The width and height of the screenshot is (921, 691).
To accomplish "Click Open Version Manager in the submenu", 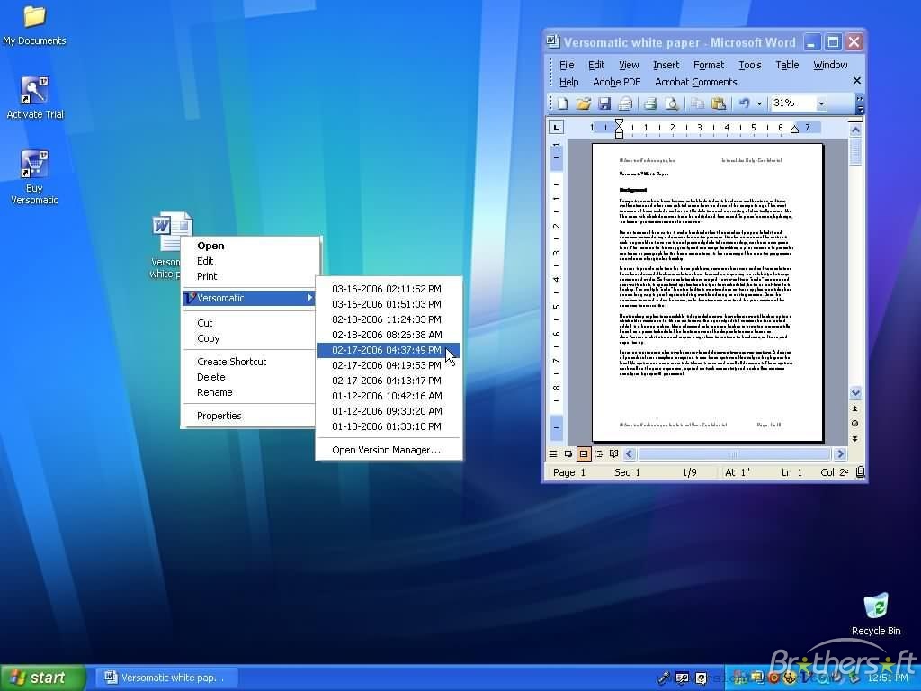I will [389, 450].
